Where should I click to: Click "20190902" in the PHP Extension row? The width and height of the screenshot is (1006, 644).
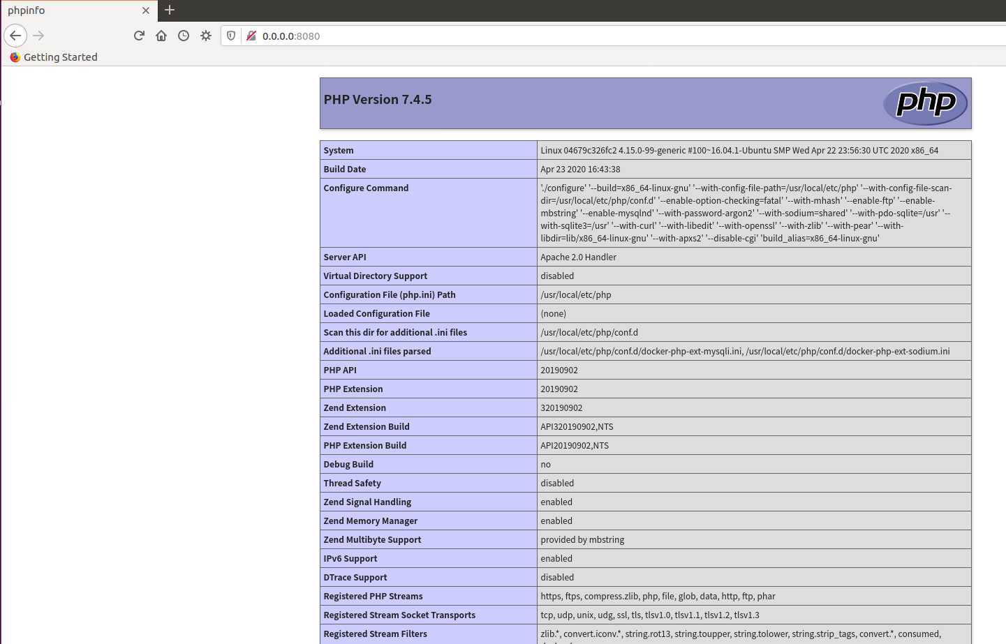(x=559, y=389)
